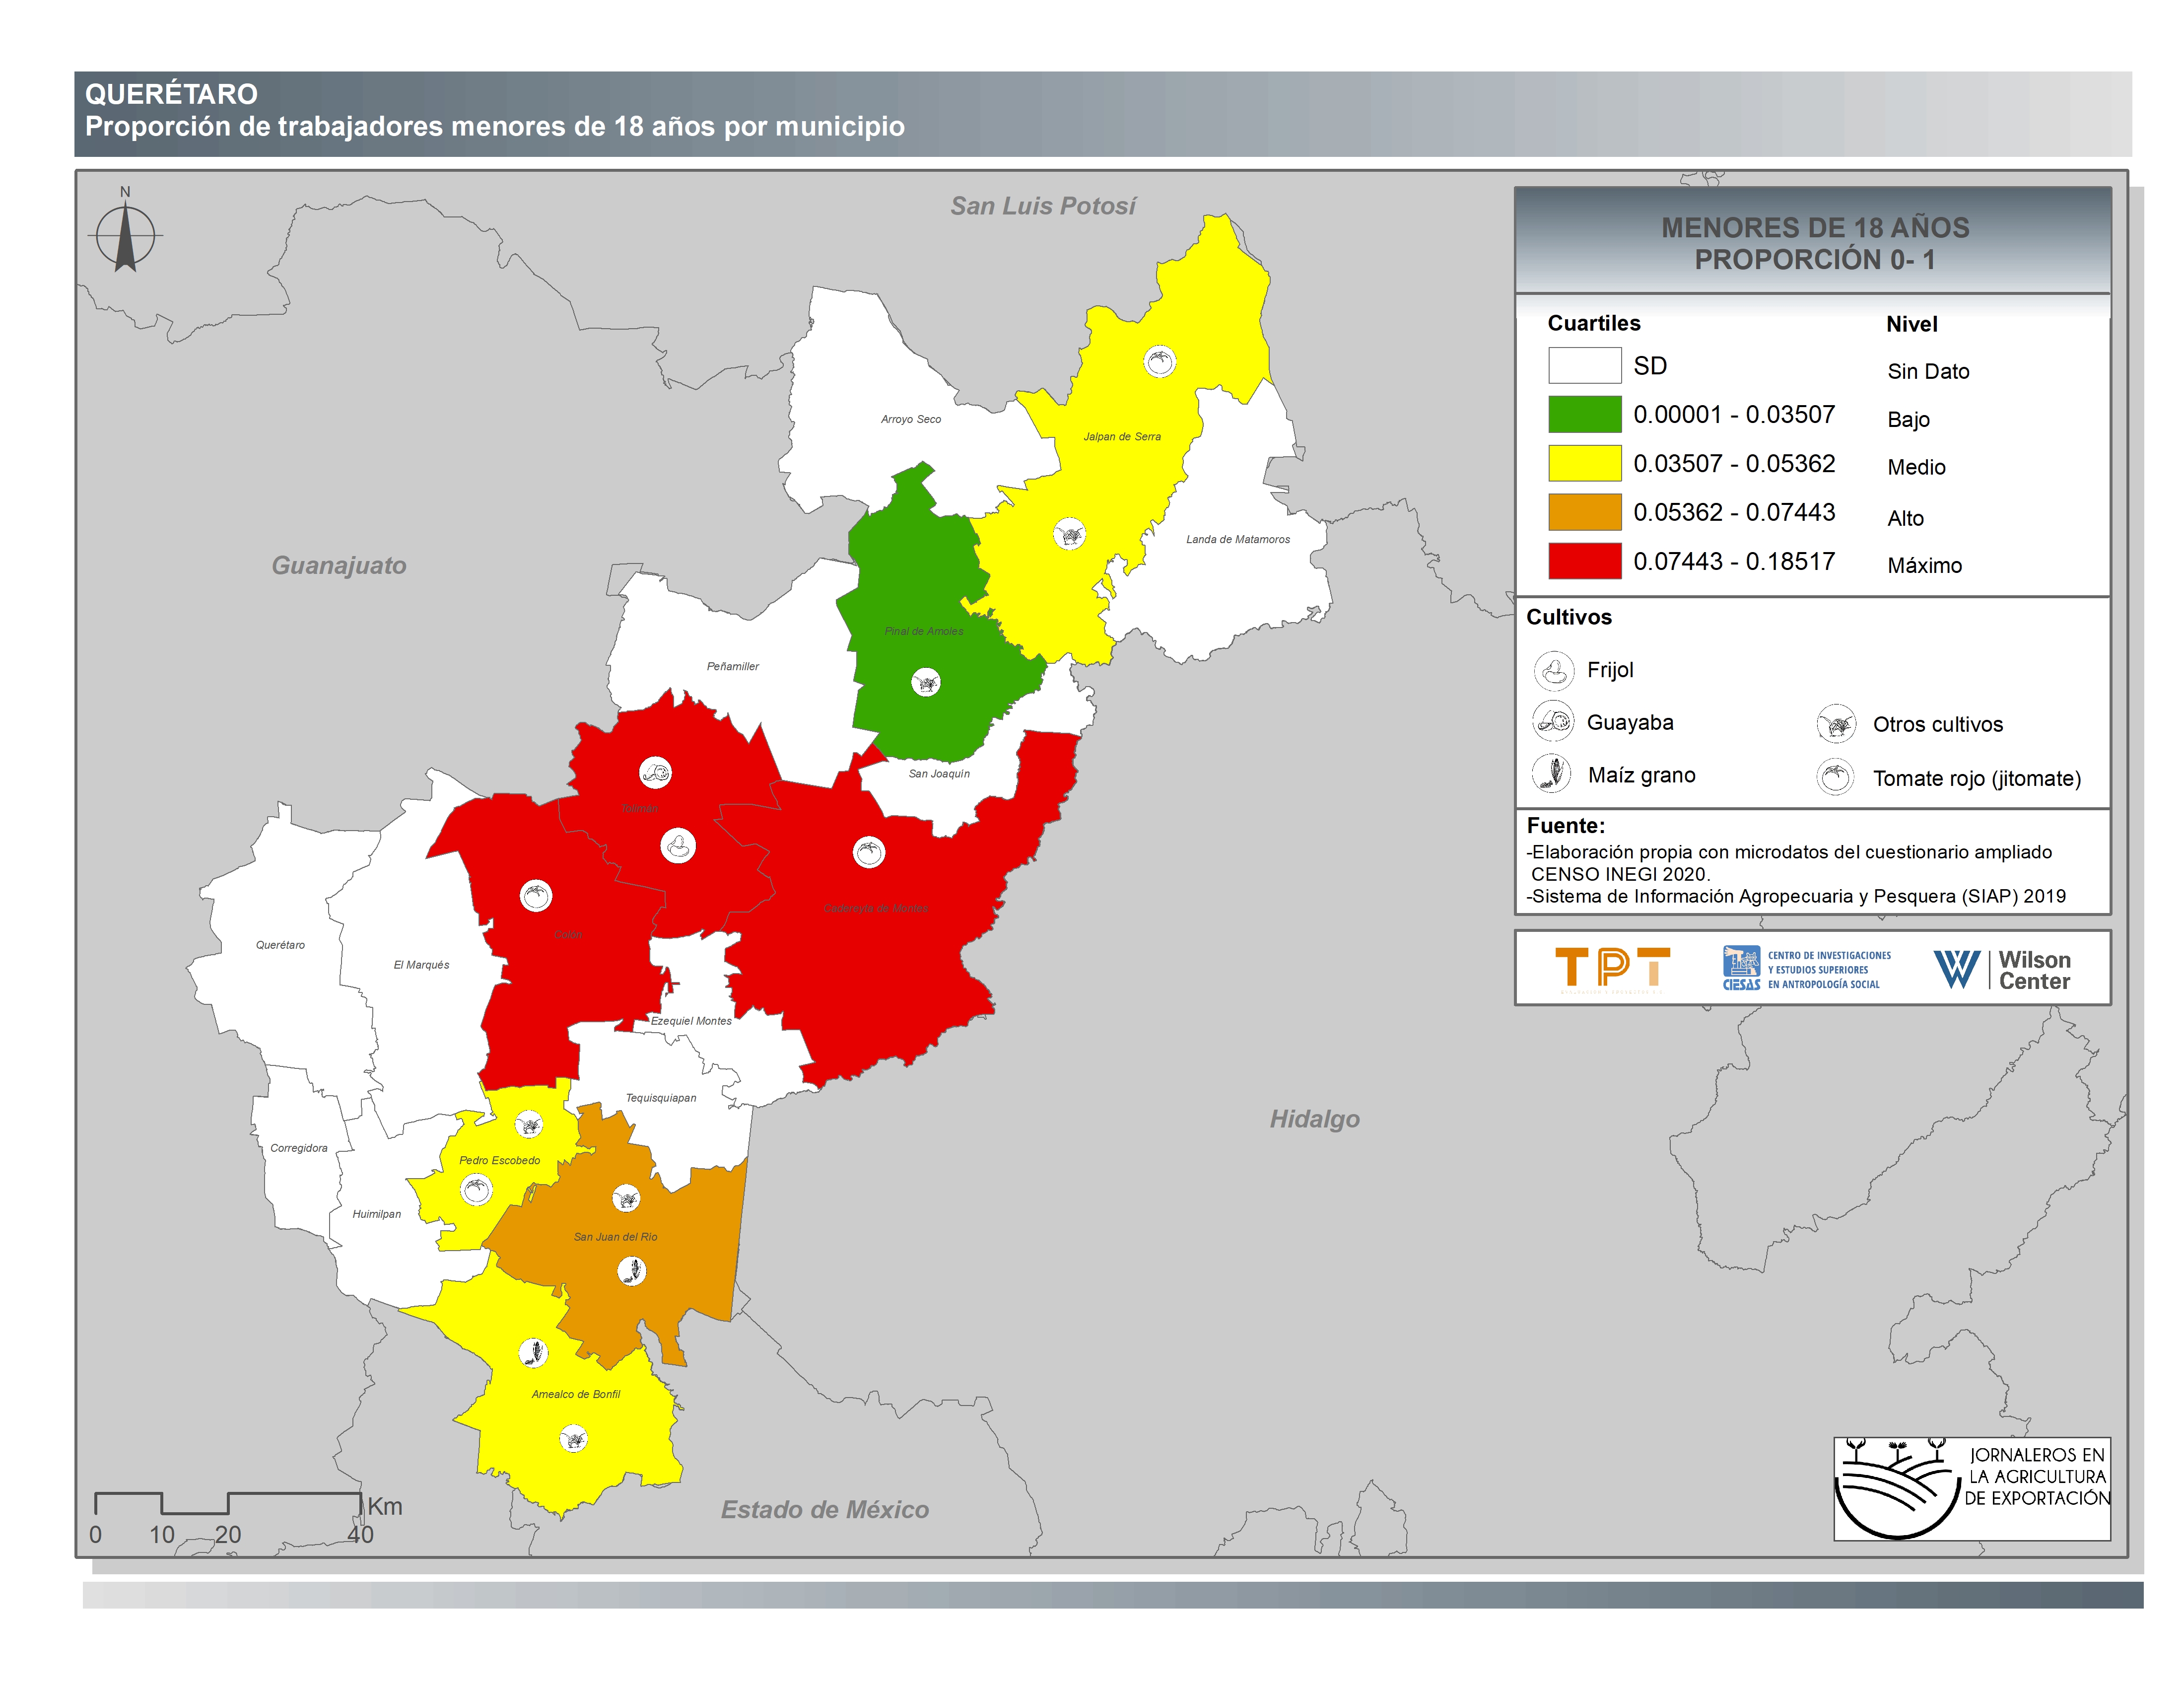Click the Jornaleros en la Agricultura logo

[x=1971, y=1488]
